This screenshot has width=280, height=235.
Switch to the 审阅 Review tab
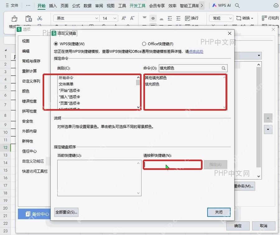click(99, 6)
